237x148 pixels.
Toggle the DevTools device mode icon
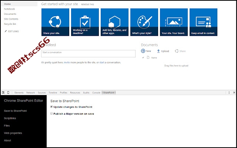(8, 92)
